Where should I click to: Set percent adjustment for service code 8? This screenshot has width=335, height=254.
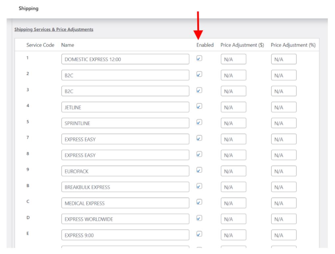point(284,155)
